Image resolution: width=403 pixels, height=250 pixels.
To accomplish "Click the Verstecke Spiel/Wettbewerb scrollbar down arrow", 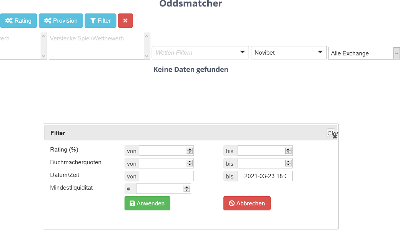I will (147, 56).
